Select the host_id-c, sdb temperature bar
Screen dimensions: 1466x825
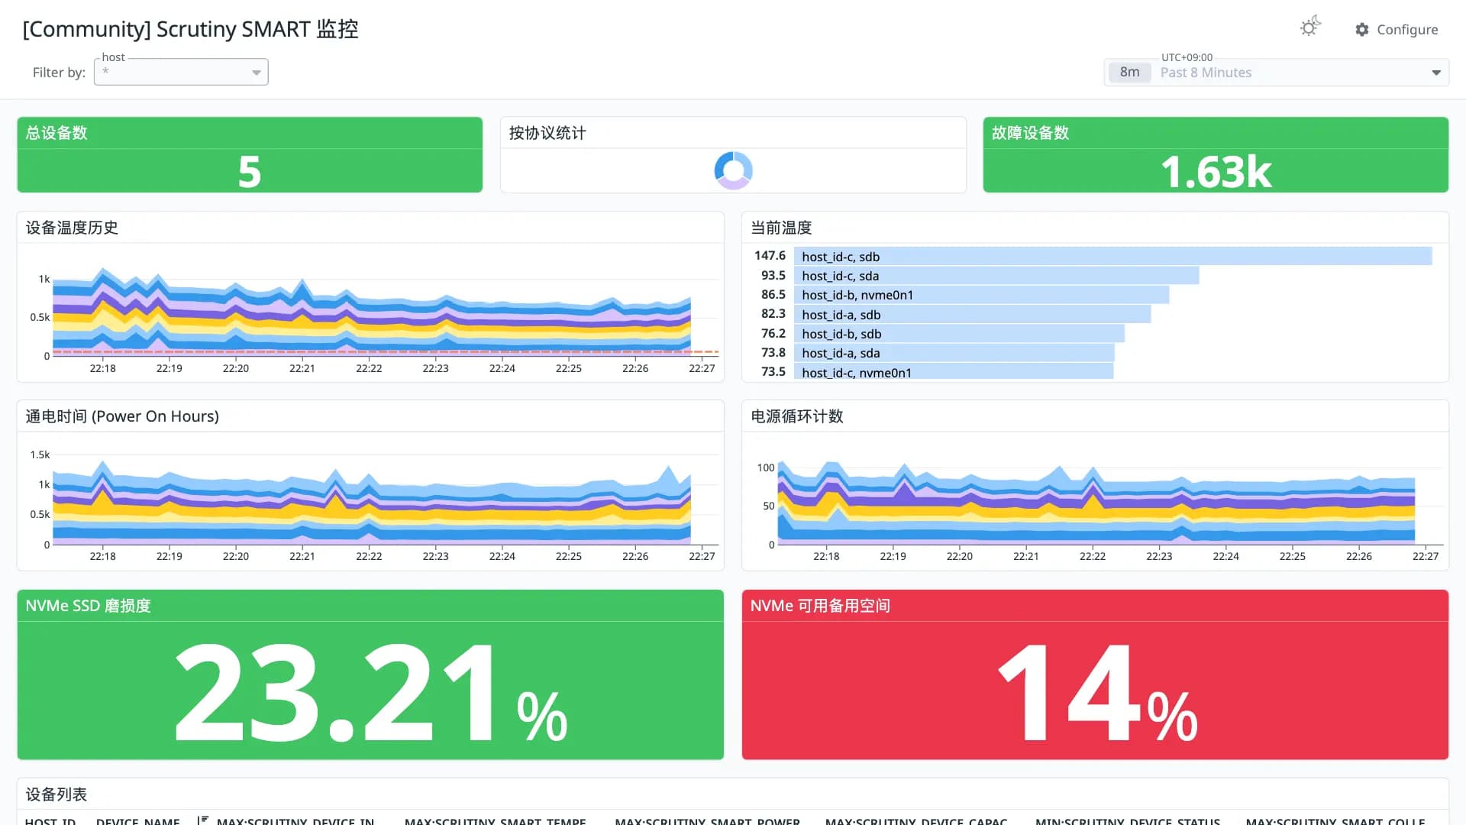click(x=1112, y=257)
